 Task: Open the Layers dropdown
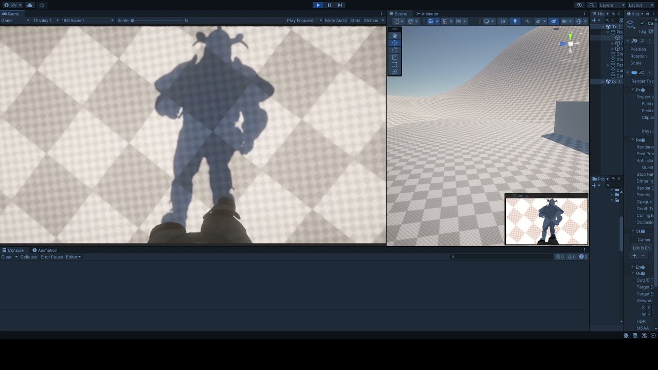click(x=612, y=5)
